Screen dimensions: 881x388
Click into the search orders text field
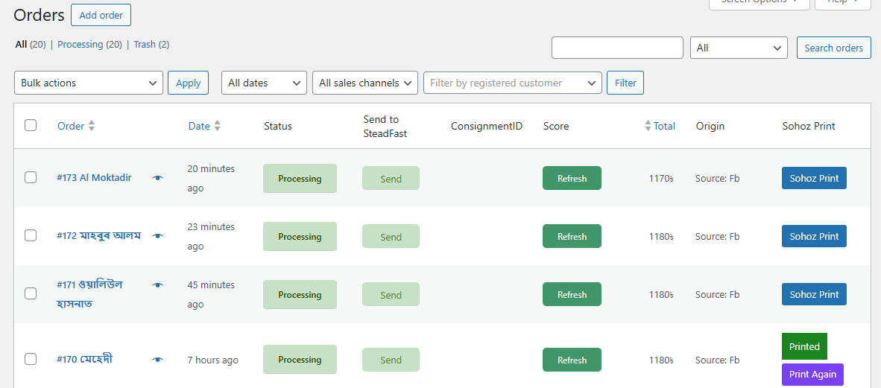(617, 48)
